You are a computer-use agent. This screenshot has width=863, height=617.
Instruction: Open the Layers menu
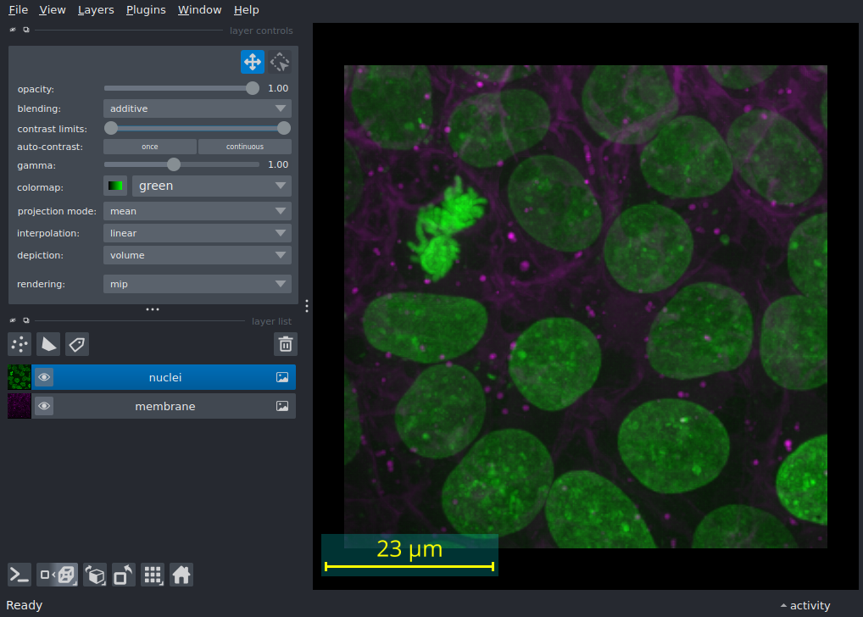[x=96, y=10]
